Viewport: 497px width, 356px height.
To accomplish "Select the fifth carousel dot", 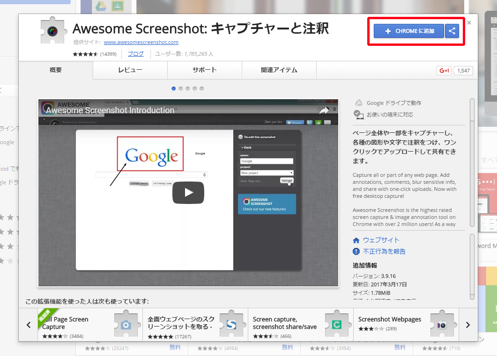I will [201, 88].
